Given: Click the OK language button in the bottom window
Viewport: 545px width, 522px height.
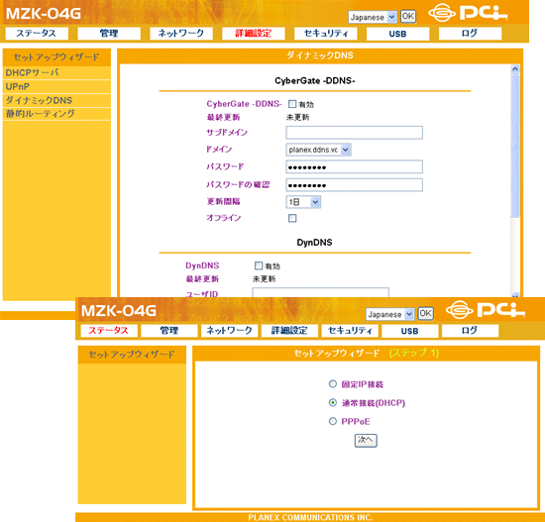Looking at the screenshot, I should (x=425, y=313).
